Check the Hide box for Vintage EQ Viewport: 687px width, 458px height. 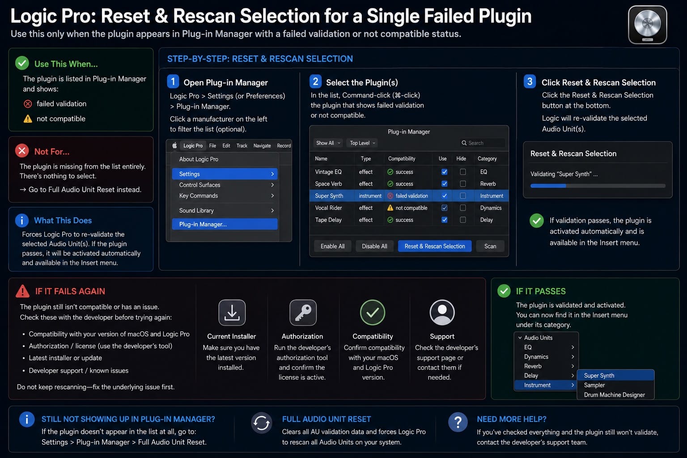tap(463, 172)
